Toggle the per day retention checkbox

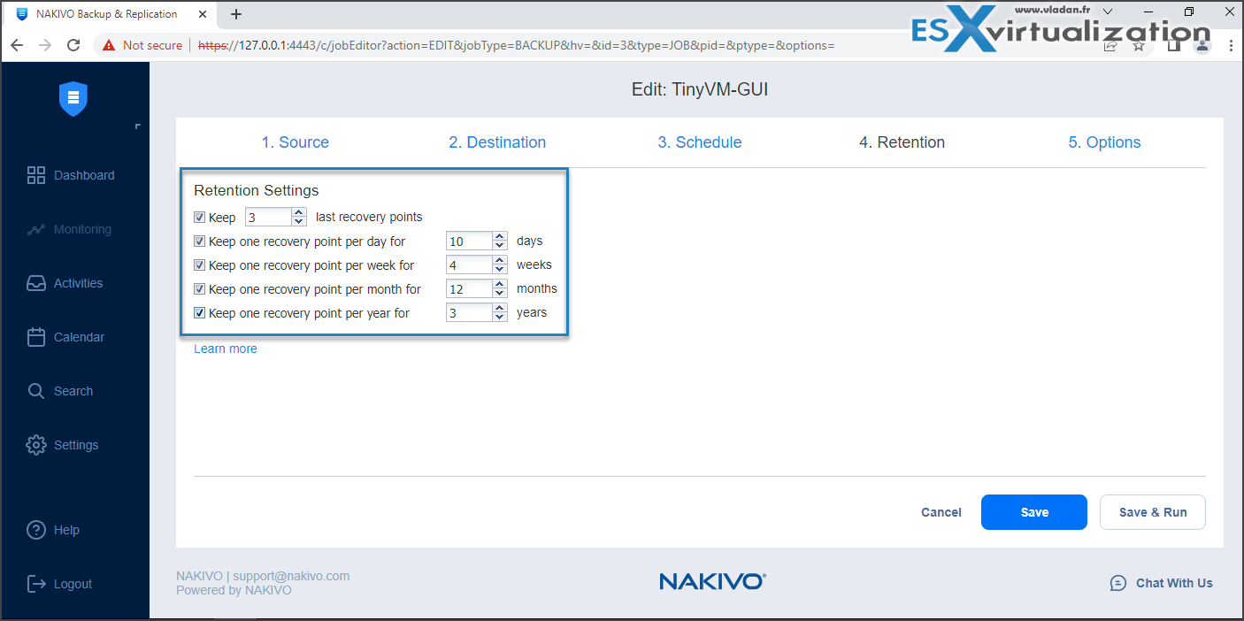pos(200,241)
